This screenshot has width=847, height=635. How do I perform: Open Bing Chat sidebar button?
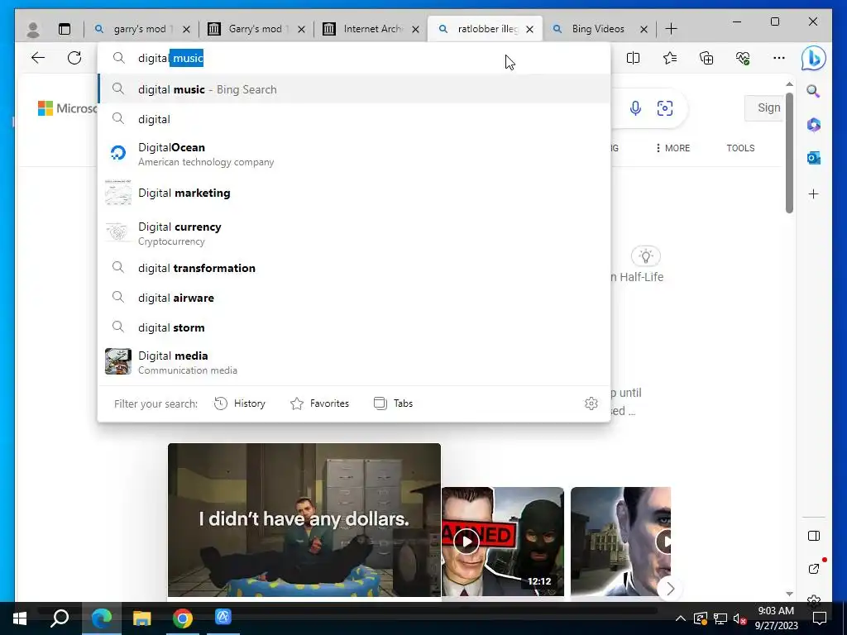(814, 58)
